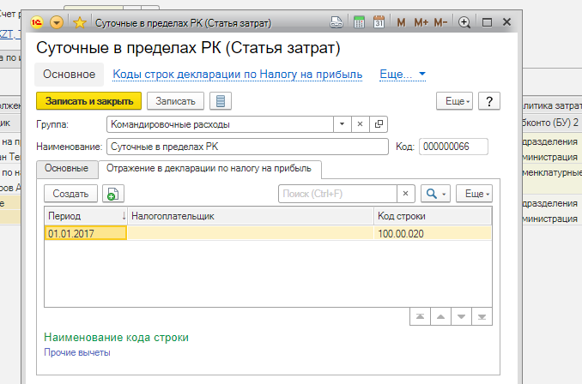This screenshot has height=384, width=582.
Task: Open the calendar icon
Action: click(x=379, y=22)
